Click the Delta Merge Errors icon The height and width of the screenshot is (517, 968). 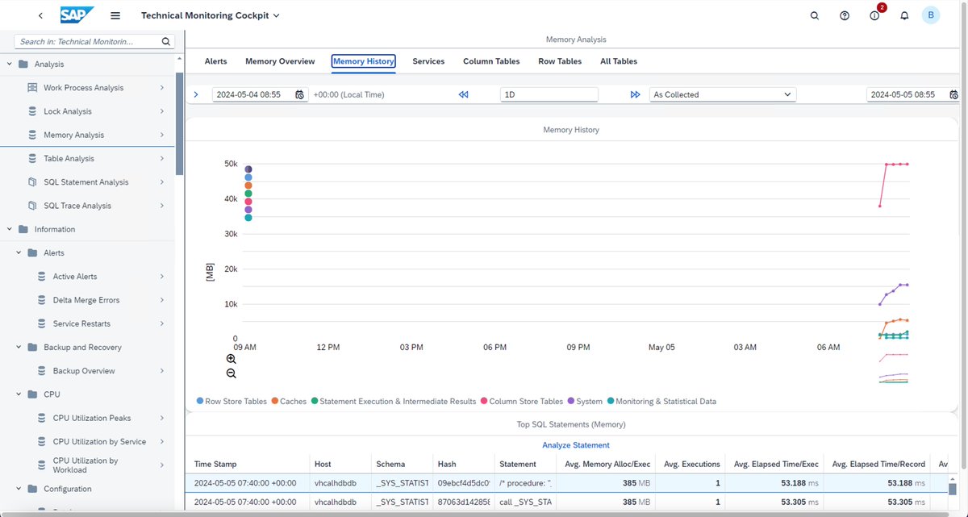[42, 300]
